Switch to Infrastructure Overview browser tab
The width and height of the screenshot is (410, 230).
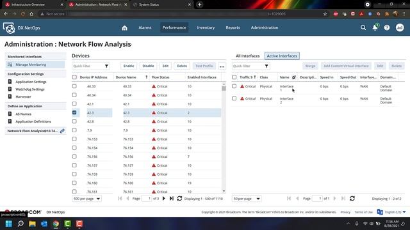pyautogui.click(x=33, y=4)
